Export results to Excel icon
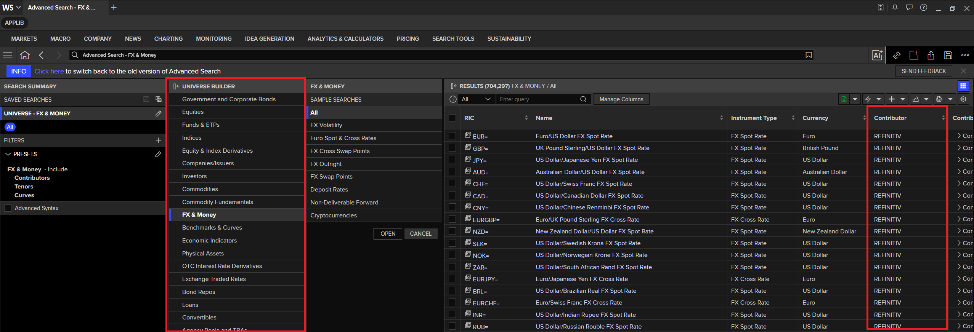The height and width of the screenshot is (332, 974). (x=844, y=99)
